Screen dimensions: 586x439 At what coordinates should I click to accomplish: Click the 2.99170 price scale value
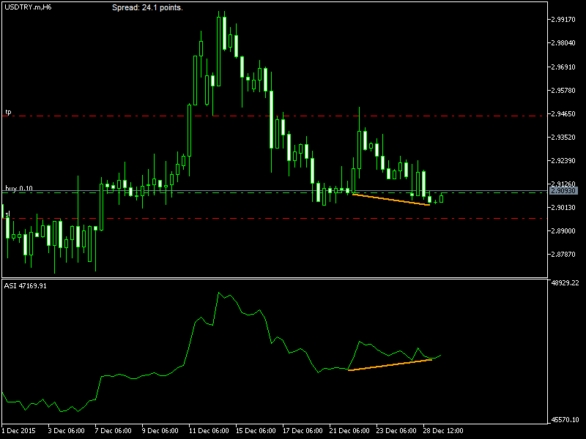[563, 20]
